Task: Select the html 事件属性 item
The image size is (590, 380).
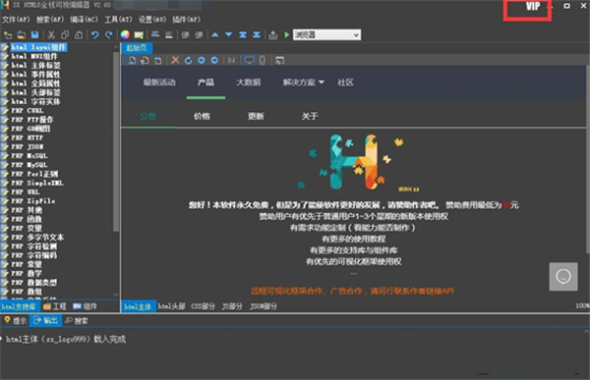Action: (35, 75)
